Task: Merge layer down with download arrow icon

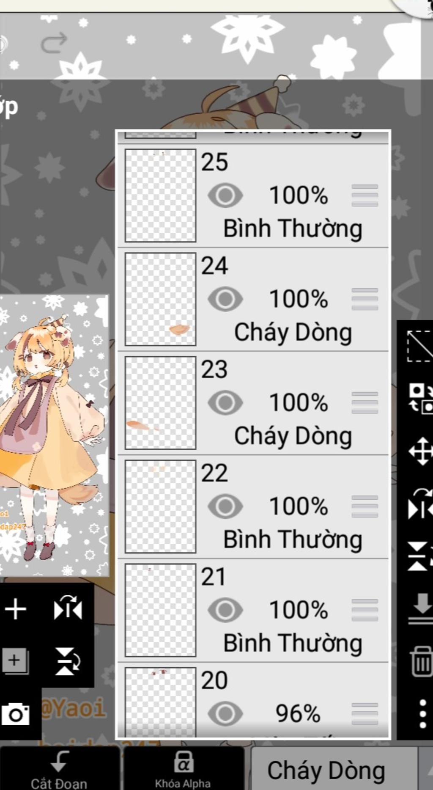Action: click(x=421, y=608)
